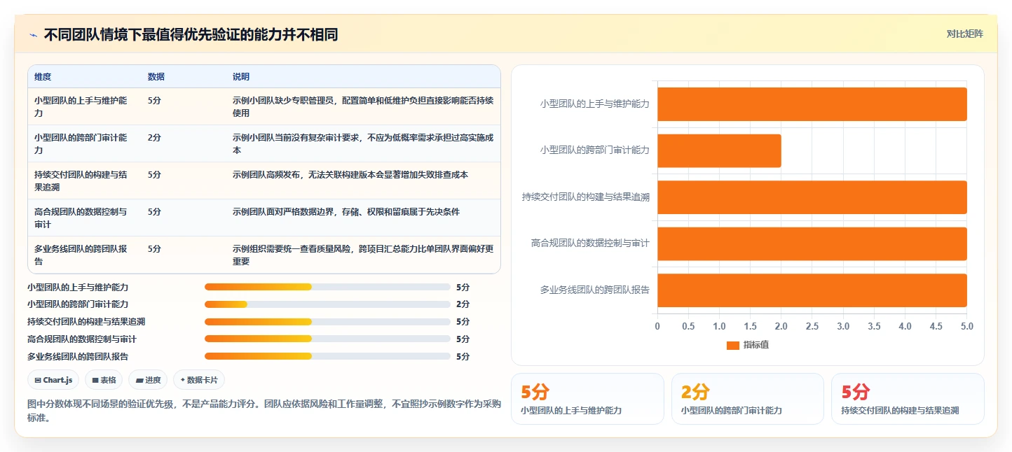Click chart axis label 高合规团队的数据控制与审计
The height and width of the screenshot is (452, 1012).
point(590,243)
